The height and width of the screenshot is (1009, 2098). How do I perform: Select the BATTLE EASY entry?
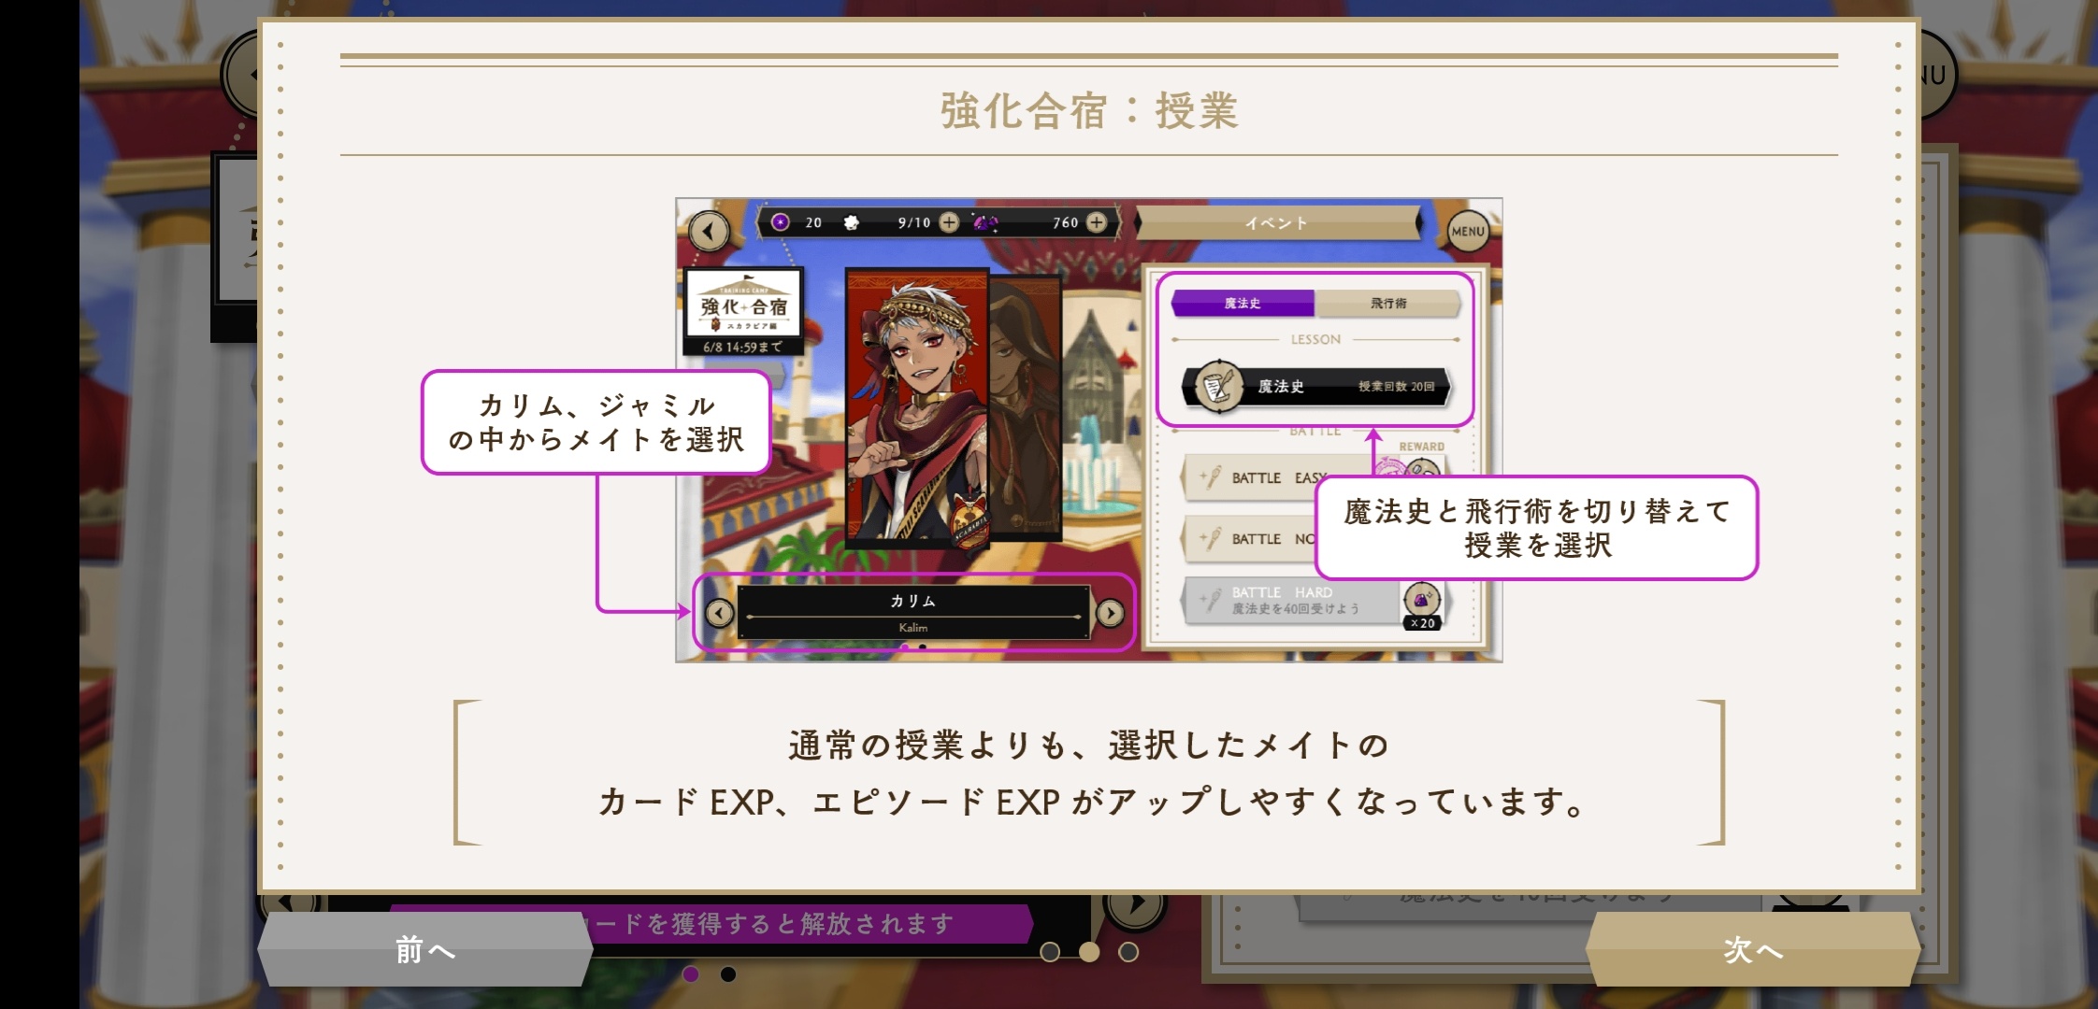point(1253,477)
